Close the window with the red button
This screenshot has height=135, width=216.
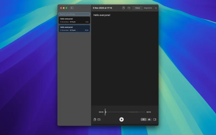pyautogui.click(x=61, y=8)
